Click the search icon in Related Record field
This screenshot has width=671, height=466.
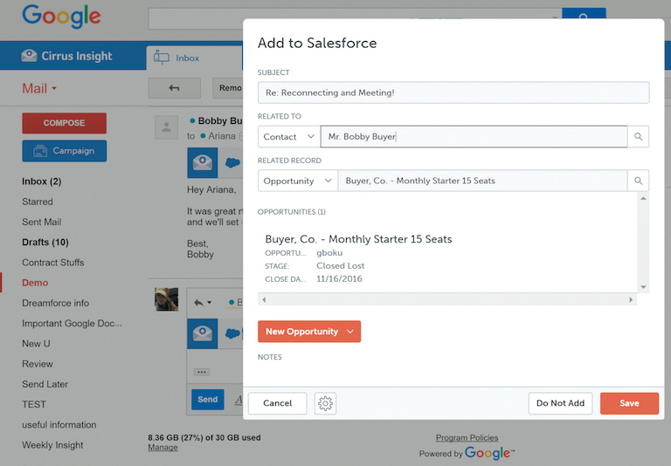click(639, 181)
